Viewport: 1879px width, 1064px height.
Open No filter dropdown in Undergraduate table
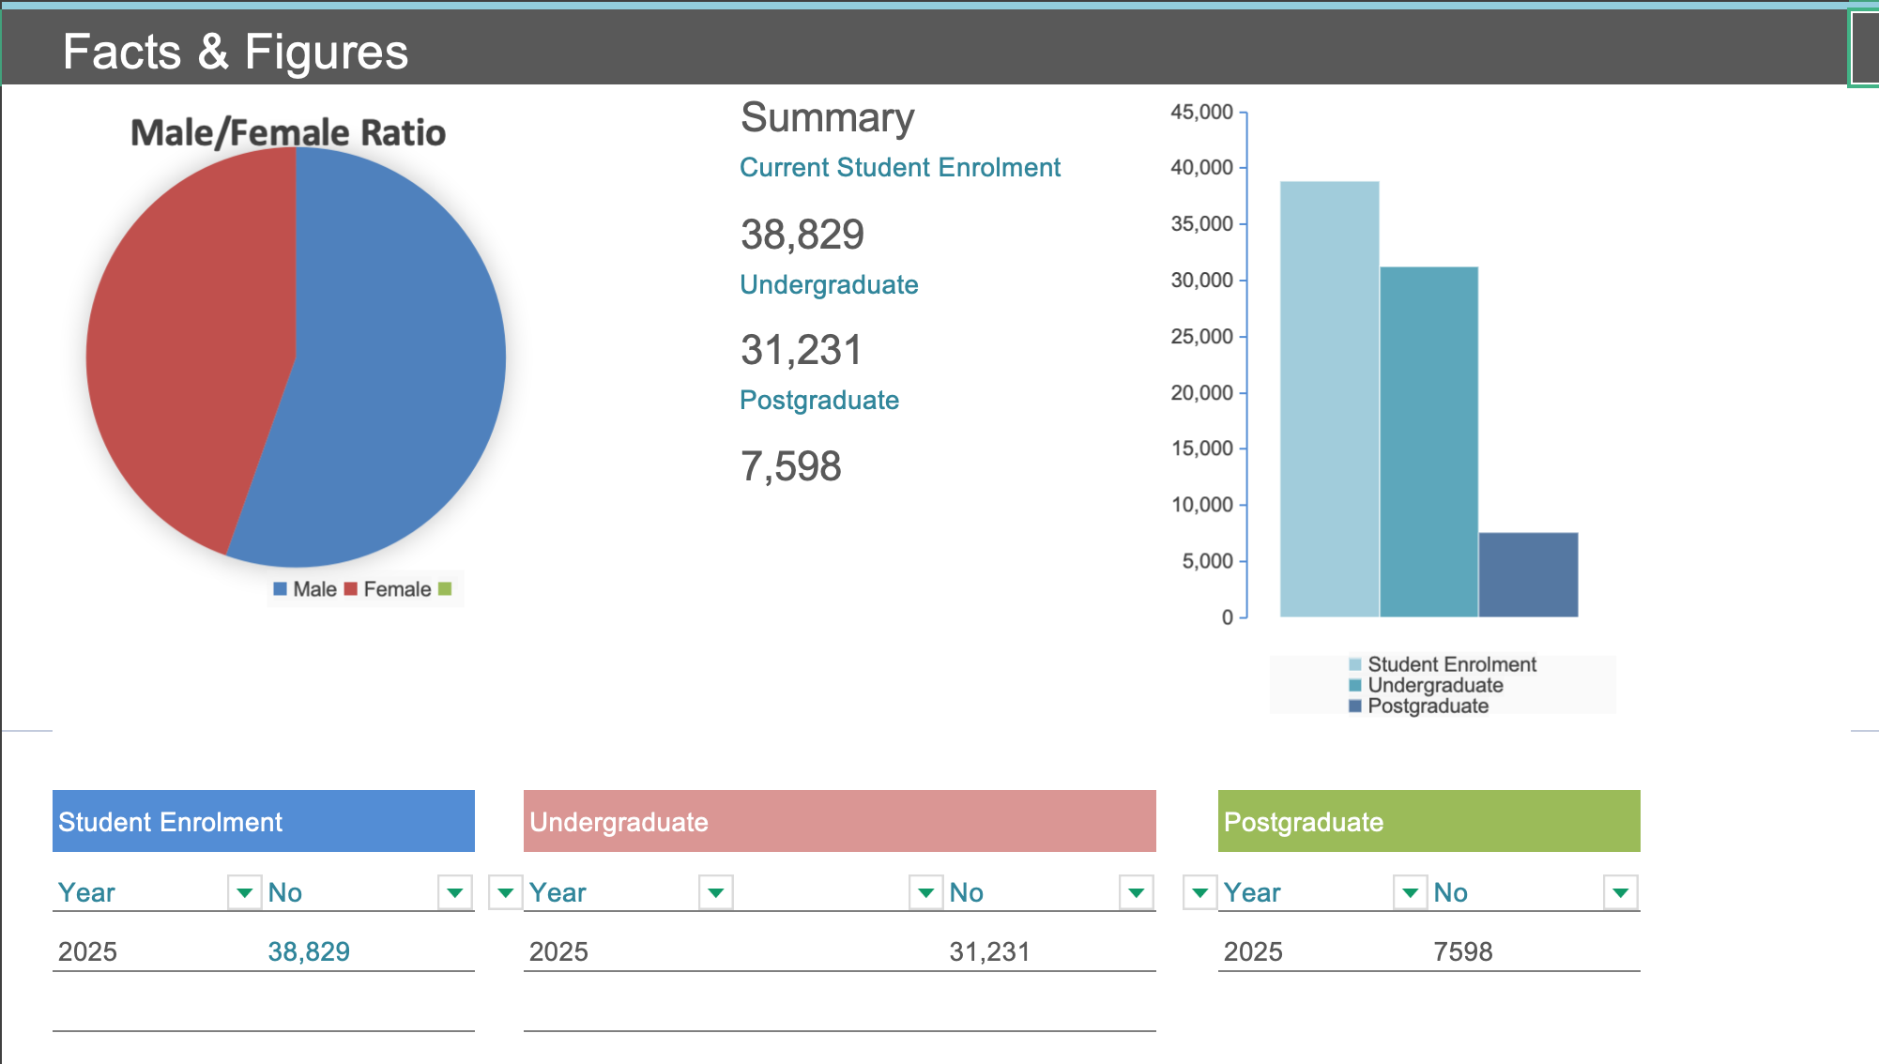coord(1137,892)
